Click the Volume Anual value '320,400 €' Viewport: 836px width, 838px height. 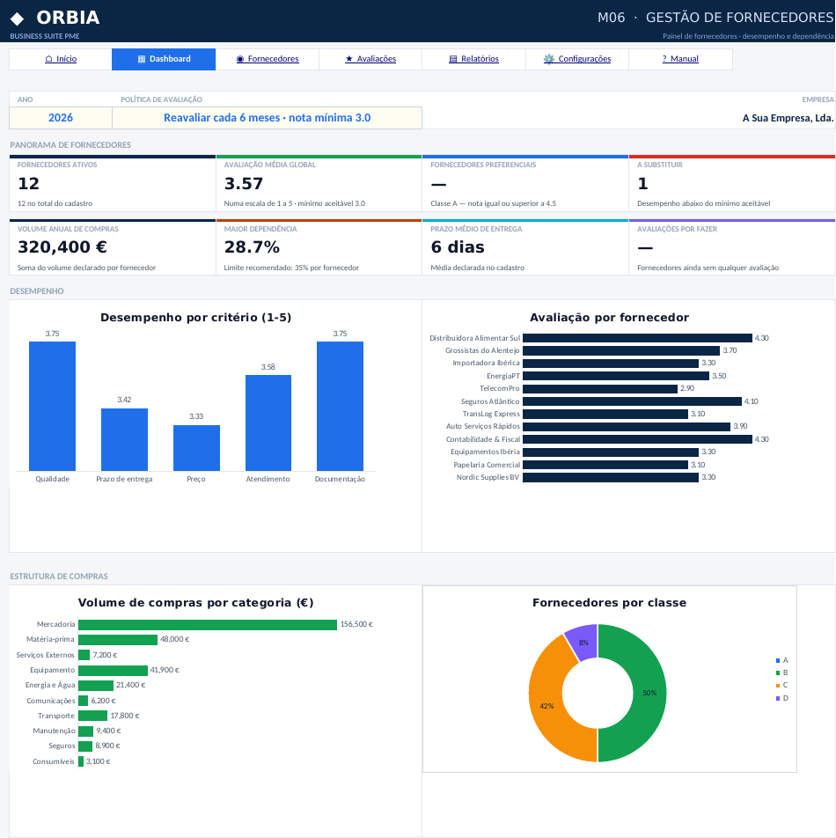(x=62, y=247)
